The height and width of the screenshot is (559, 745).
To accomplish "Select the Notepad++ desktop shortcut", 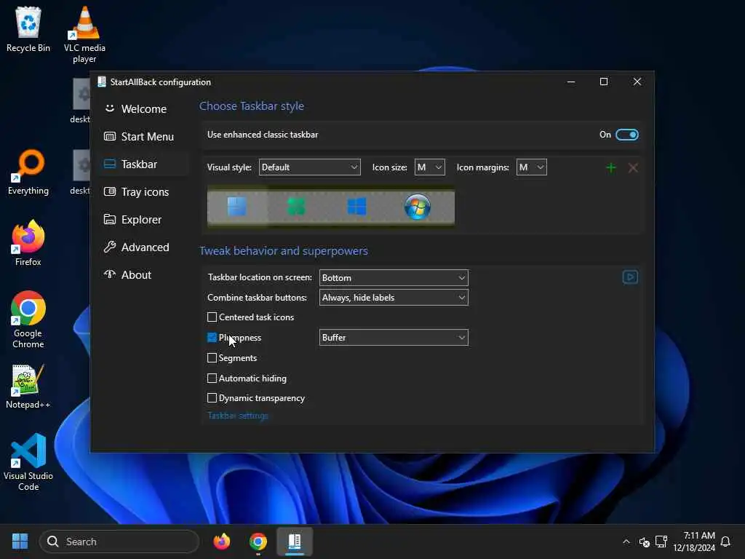I will point(28,386).
